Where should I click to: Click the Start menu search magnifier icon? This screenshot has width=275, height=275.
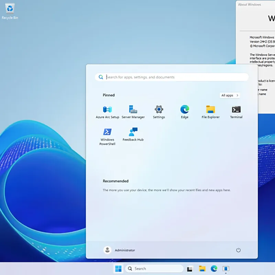pos(101,77)
